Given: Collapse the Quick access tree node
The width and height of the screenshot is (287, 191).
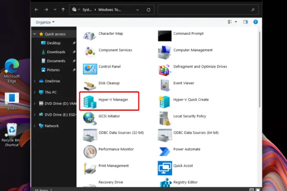Looking at the screenshot, I should click(x=35, y=34).
